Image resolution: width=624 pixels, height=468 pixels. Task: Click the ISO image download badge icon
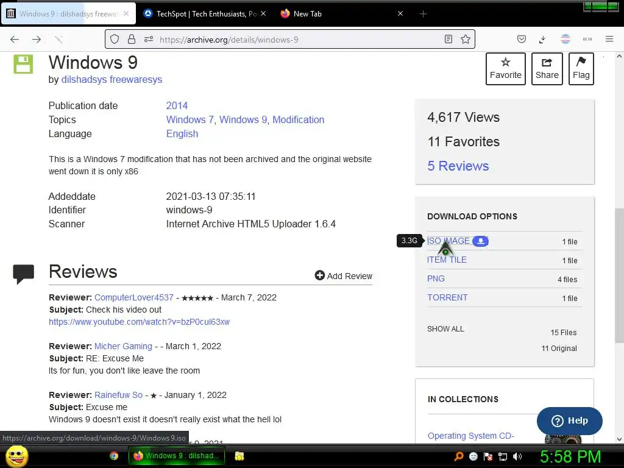[480, 241]
